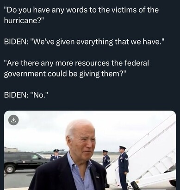Click the line "We've given everything that we have."

(83, 42)
